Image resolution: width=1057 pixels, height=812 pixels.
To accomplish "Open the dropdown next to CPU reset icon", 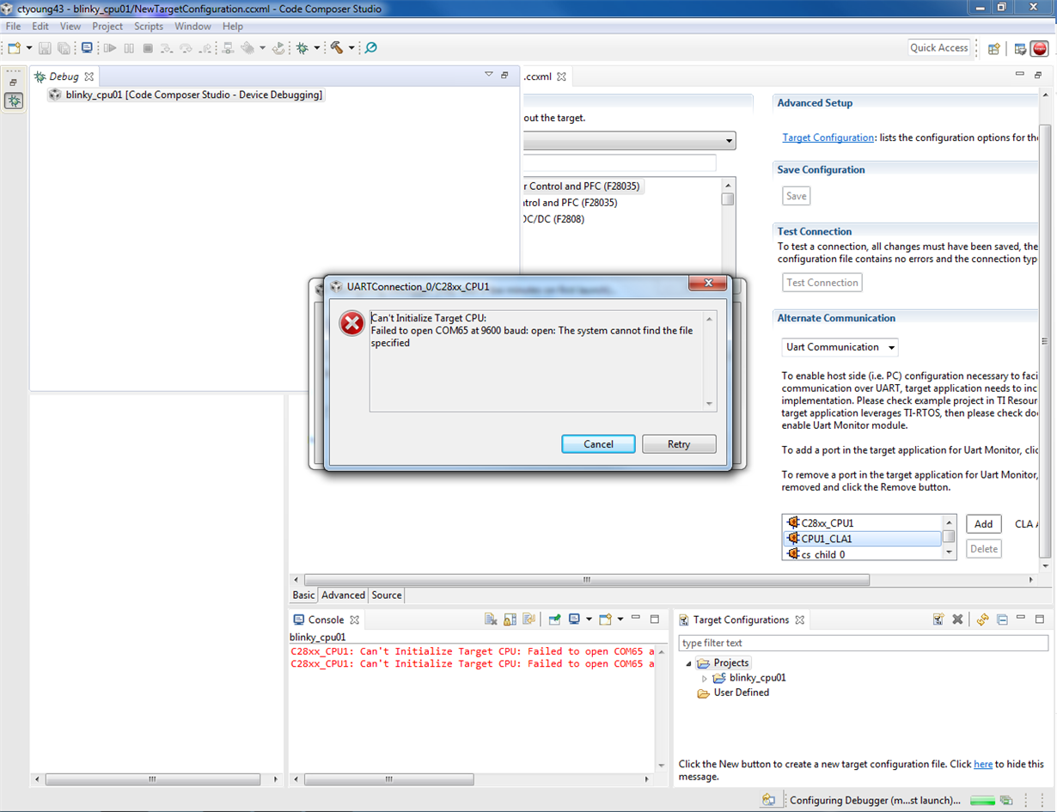I will point(262,48).
